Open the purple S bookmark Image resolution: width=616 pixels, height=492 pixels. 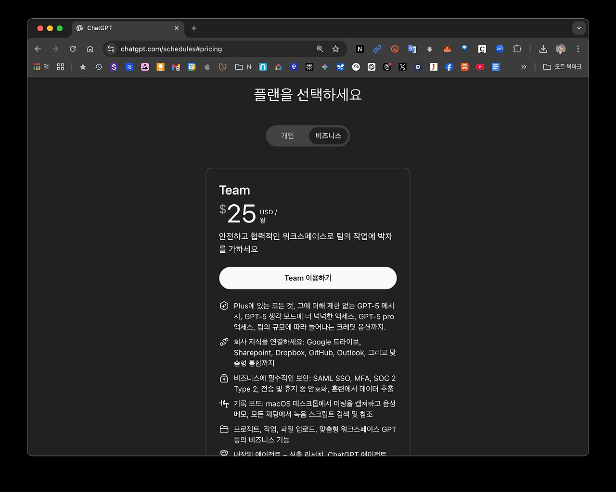[x=114, y=67]
